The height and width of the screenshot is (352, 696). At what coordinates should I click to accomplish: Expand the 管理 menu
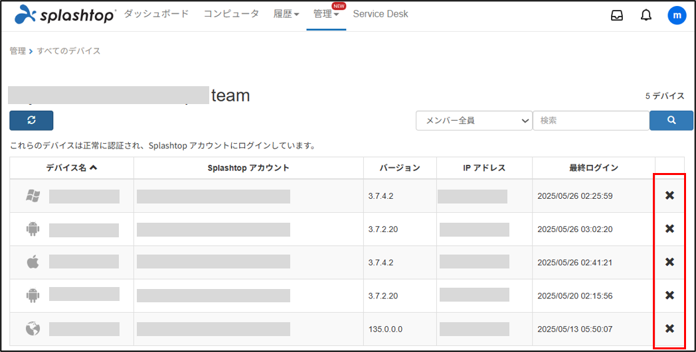click(x=325, y=14)
